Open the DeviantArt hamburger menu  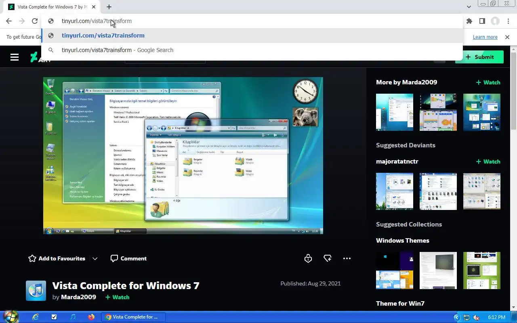pos(15,57)
